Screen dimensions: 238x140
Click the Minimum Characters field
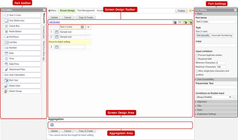[x=221, y=63]
